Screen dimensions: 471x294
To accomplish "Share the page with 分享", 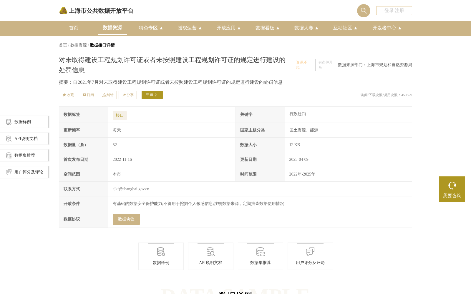I will 128,95.
